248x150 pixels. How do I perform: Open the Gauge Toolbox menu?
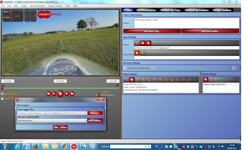pos(55,6)
